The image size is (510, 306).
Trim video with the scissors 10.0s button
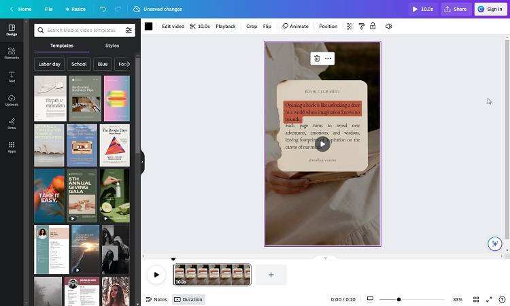pos(200,27)
